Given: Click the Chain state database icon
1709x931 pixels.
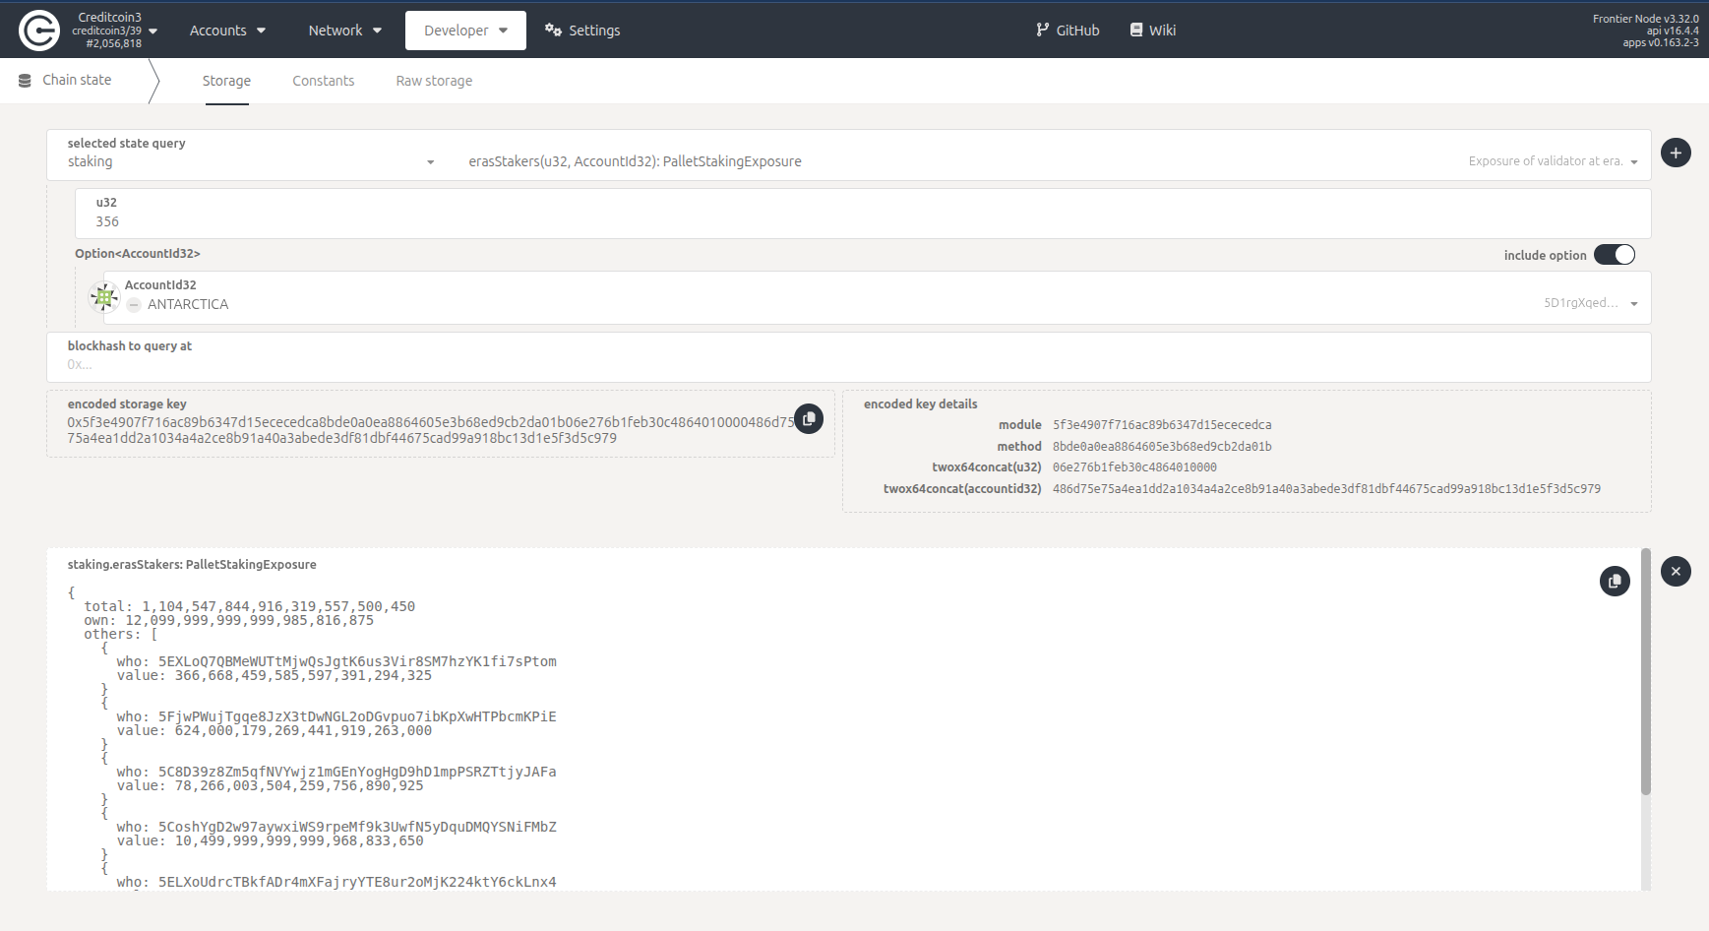Looking at the screenshot, I should pos(25,81).
